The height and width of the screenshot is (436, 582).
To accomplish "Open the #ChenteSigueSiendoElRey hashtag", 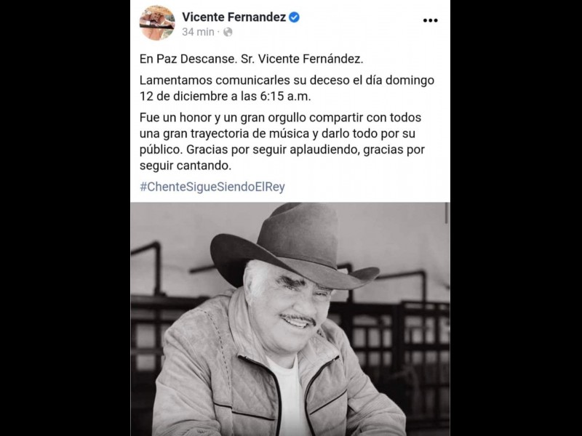I will pyautogui.click(x=212, y=187).
